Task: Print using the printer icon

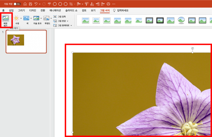Action: pos(108,4)
